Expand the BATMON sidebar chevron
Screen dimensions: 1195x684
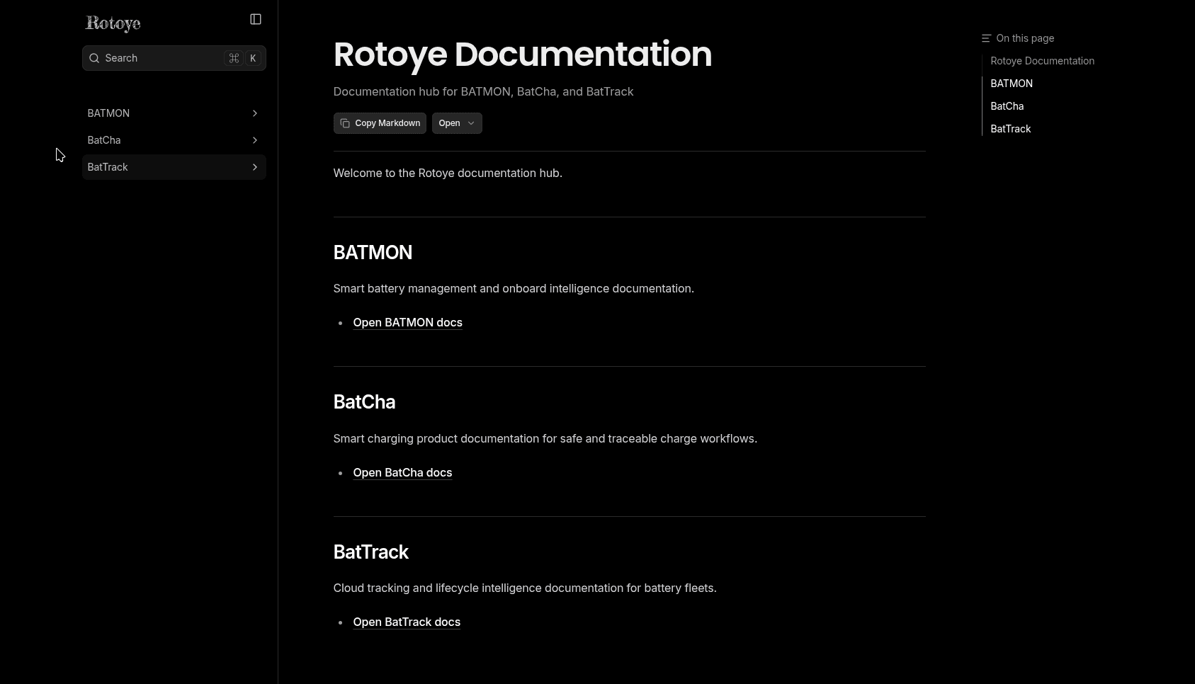pos(255,113)
